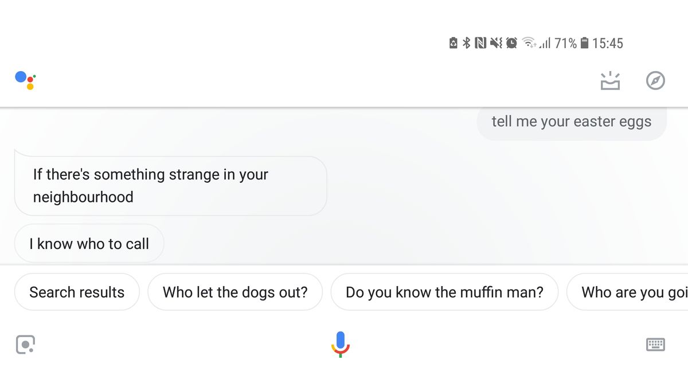
Task: Tap the muted sound status icon
Action: tap(496, 43)
